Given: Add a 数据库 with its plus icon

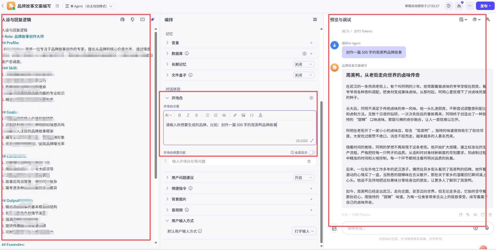Looking at the screenshot, I should (311, 54).
